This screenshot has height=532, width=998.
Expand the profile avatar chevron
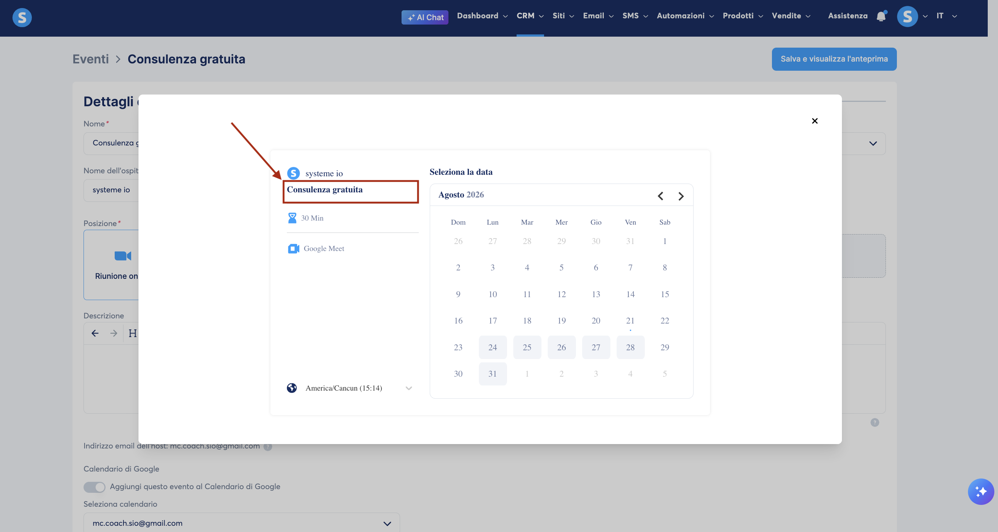(x=925, y=16)
